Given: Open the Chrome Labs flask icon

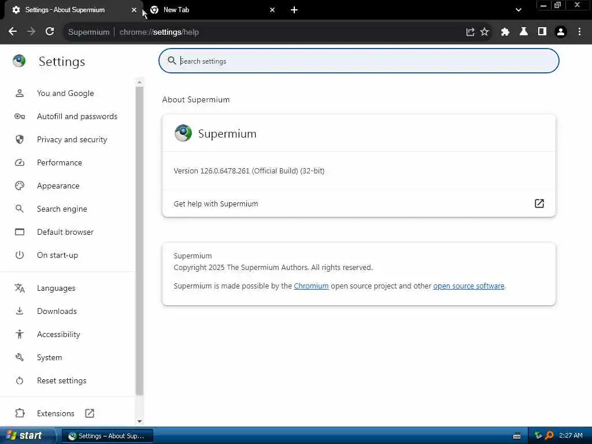Looking at the screenshot, I should tap(523, 32).
